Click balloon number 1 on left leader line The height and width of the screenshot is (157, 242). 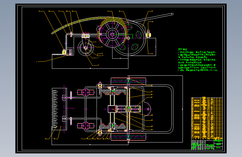click(37, 62)
